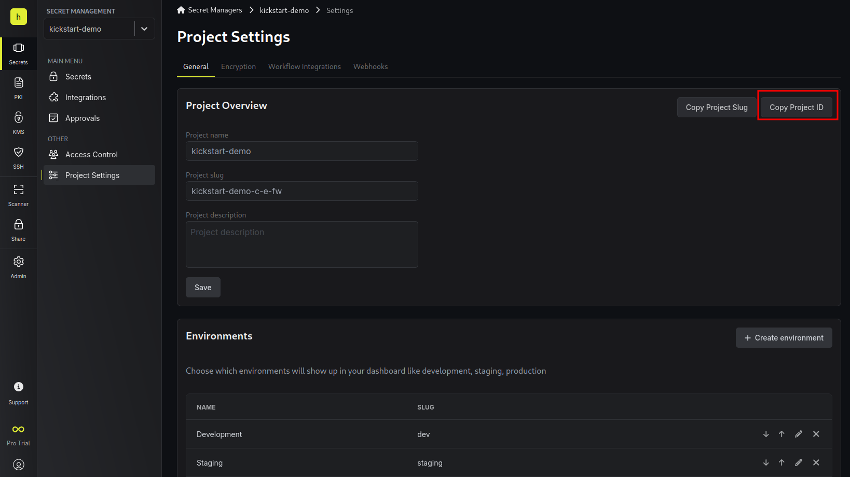Expand the kickstart-demo project dropdown

pos(144,29)
